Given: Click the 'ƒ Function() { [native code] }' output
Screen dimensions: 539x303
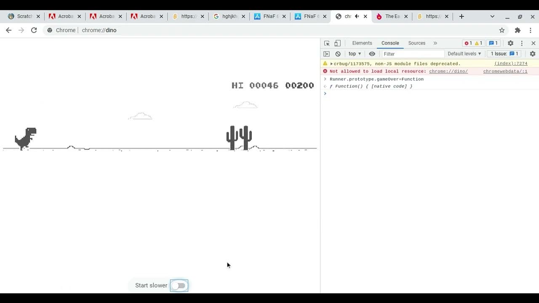Looking at the screenshot, I should coord(371,86).
